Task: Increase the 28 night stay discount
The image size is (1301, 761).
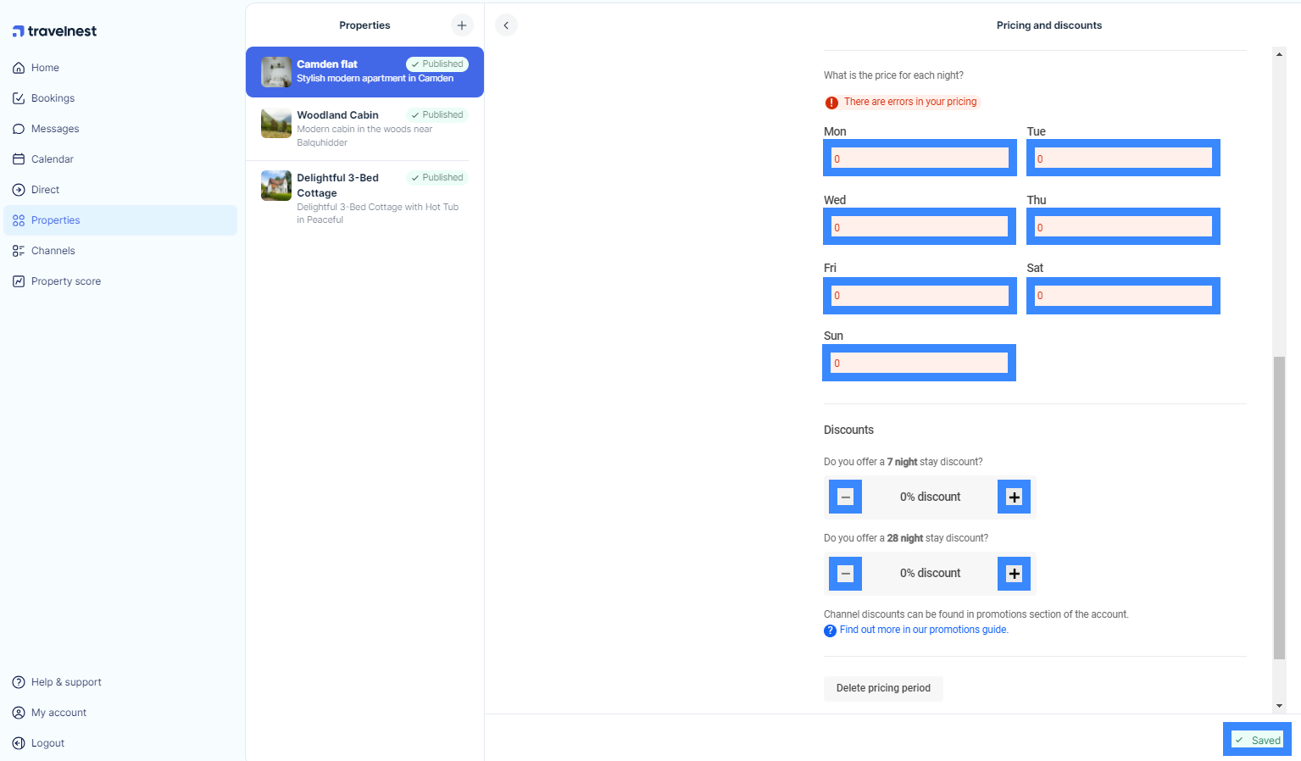Action: coord(1014,574)
